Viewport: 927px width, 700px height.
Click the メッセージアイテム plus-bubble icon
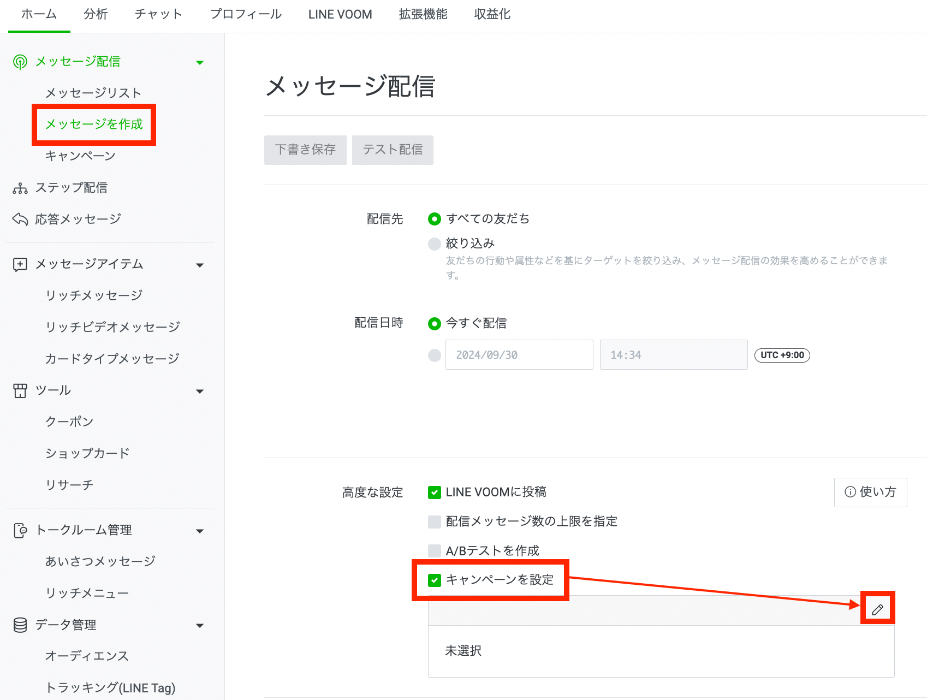pyautogui.click(x=20, y=265)
